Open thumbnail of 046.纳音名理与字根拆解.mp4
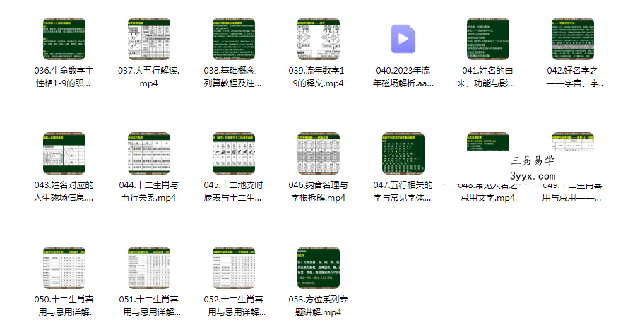623x335 pixels. (x=319, y=153)
